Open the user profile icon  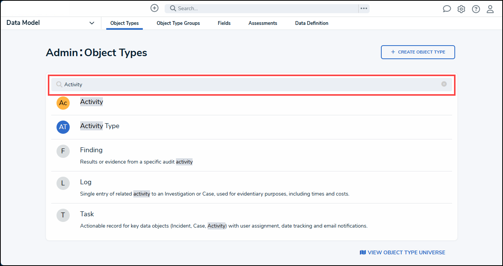pyautogui.click(x=490, y=9)
